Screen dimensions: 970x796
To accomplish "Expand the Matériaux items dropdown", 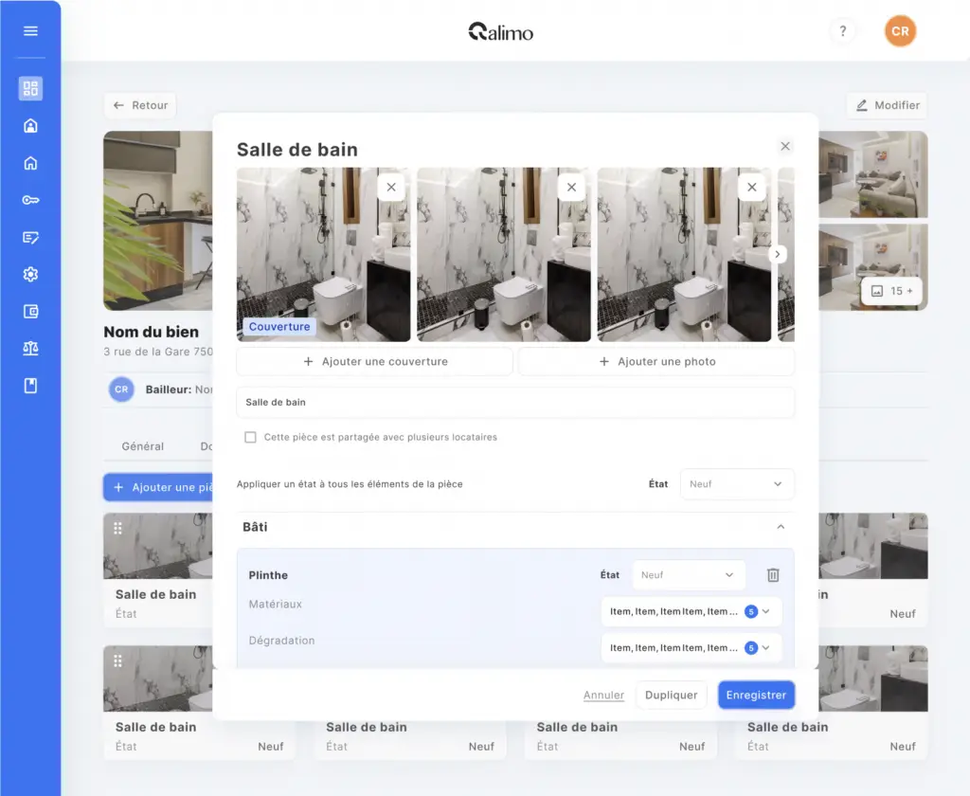I will click(691, 611).
